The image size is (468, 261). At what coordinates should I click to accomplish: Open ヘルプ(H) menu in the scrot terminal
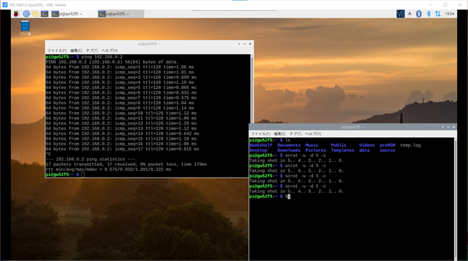313,134
